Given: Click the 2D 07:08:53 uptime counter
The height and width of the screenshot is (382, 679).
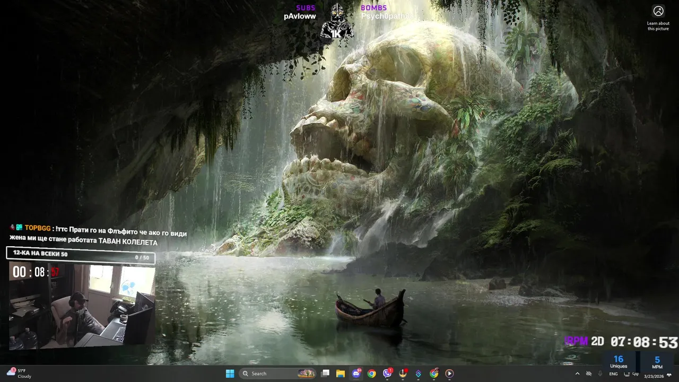Looking at the screenshot, I should pos(634,342).
